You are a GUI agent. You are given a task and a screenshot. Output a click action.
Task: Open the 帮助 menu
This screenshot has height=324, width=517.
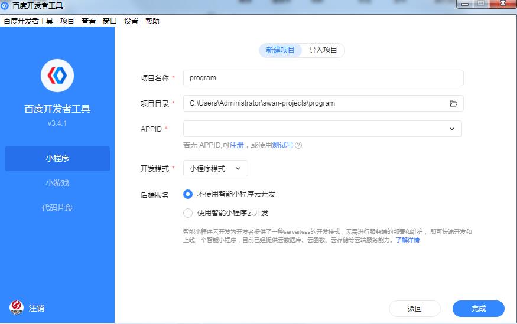point(152,21)
